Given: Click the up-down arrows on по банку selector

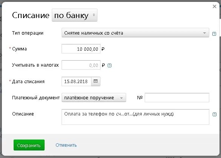Looking at the screenshot, I should tap(94, 15).
